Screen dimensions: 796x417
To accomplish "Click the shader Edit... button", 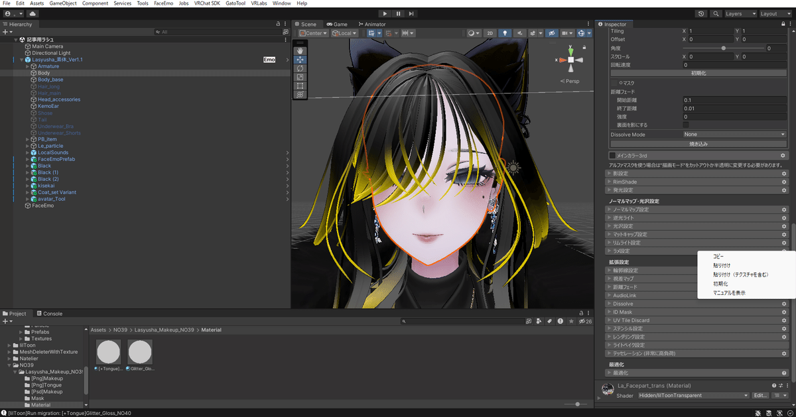I will pyautogui.click(x=760, y=395).
